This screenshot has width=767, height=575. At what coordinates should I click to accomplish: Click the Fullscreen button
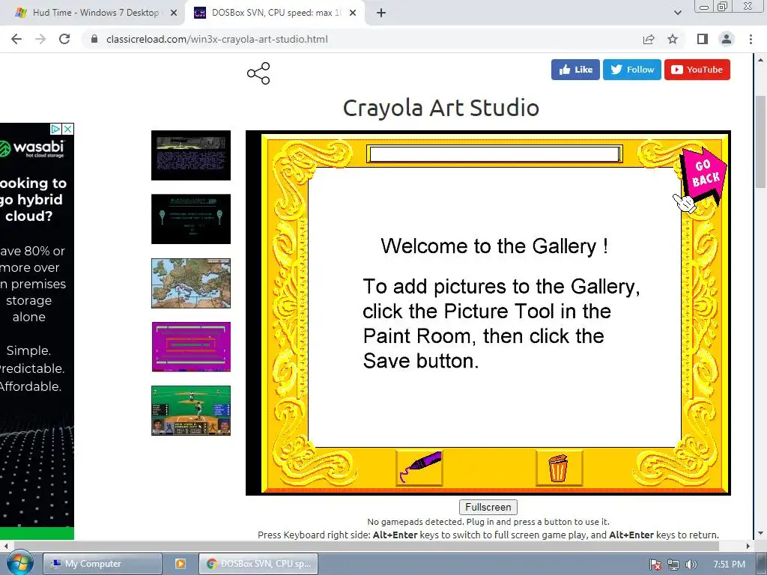coord(488,507)
